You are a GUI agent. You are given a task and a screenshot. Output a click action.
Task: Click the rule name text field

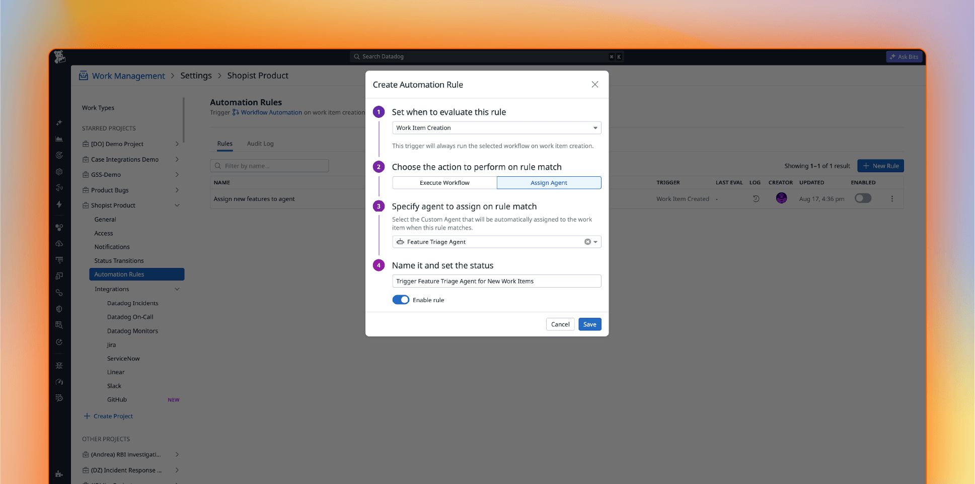tap(496, 281)
